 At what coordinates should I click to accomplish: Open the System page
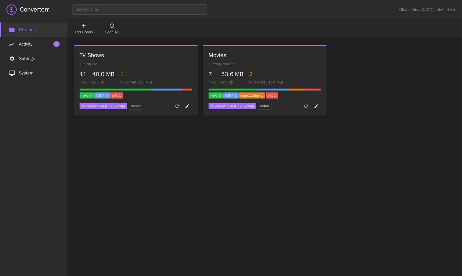tap(34, 73)
